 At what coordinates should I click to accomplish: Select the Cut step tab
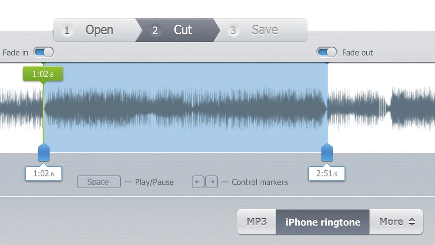(x=178, y=30)
